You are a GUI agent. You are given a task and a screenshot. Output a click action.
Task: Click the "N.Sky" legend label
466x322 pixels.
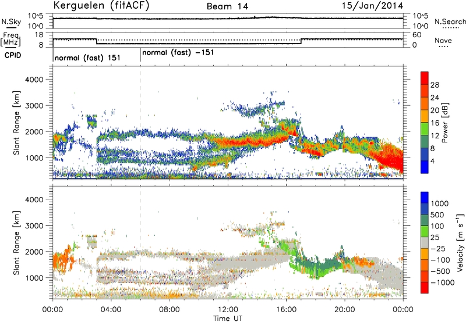click(11, 22)
